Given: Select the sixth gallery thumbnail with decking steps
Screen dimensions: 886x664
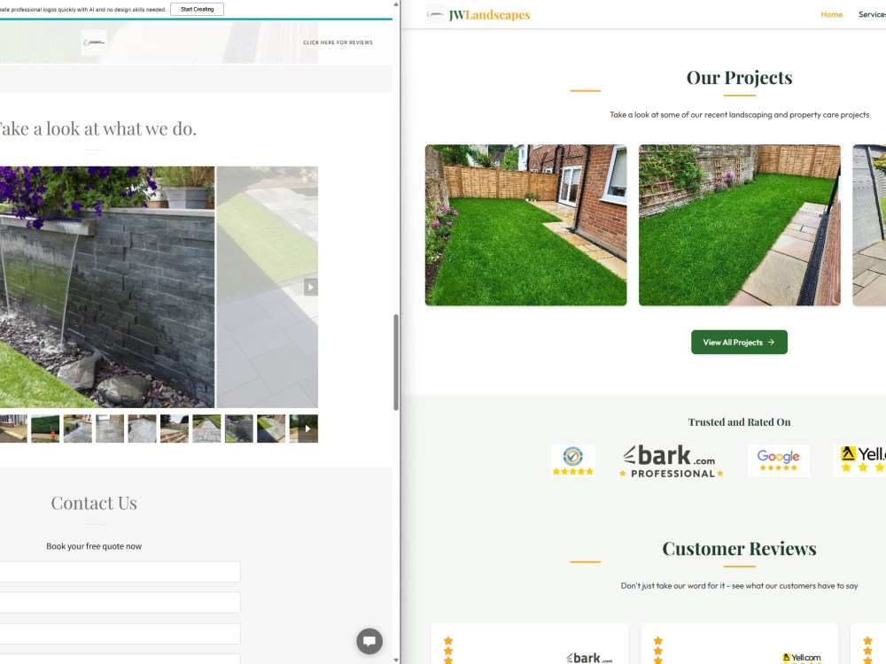Looking at the screenshot, I should (x=174, y=429).
